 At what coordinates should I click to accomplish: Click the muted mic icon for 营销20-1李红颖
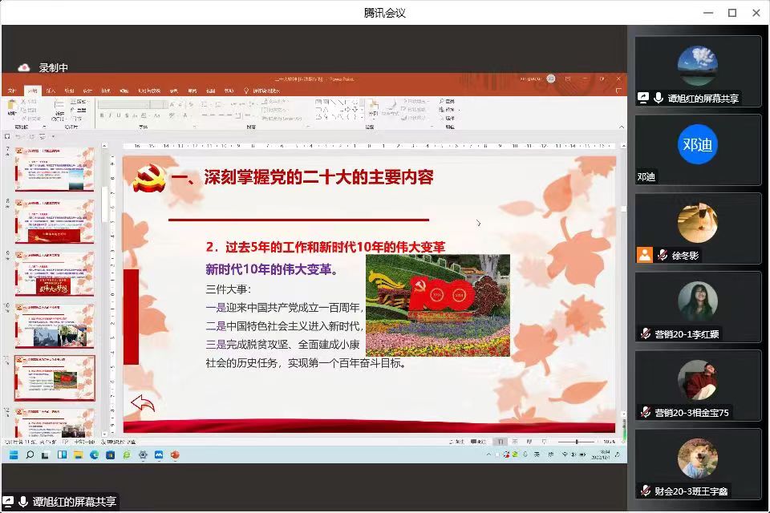[x=645, y=333]
